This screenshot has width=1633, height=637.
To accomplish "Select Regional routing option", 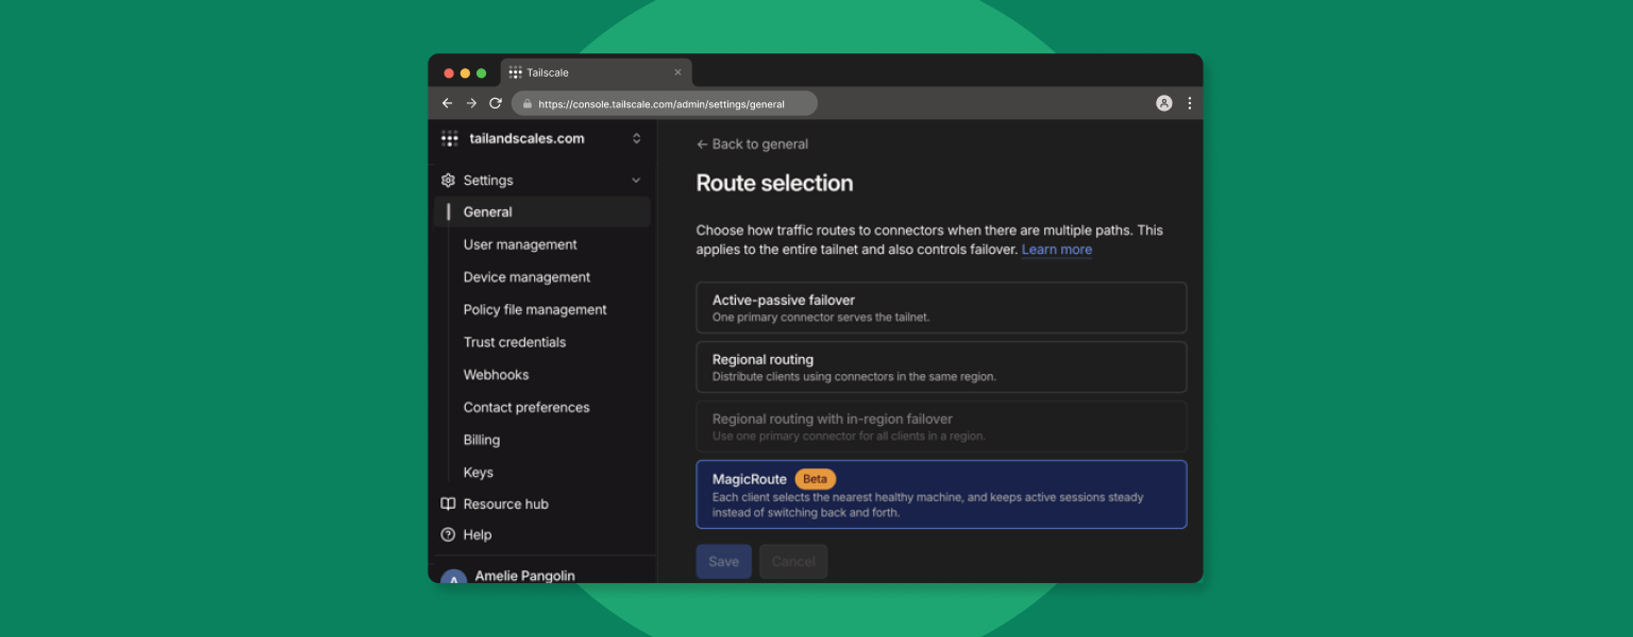I will click(x=941, y=367).
